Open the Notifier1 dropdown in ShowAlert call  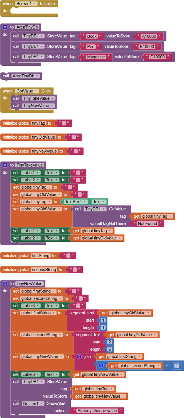(x=42, y=403)
